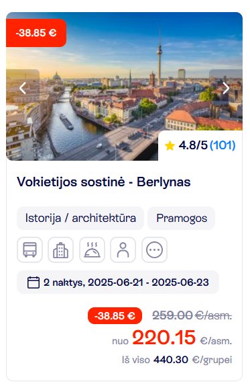
Task: Click the guide person icon
Action: [123, 249]
